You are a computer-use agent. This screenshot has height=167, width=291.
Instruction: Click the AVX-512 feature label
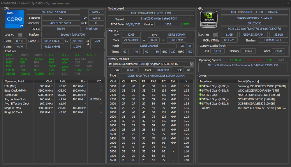pyautogui.click(x=80, y=59)
